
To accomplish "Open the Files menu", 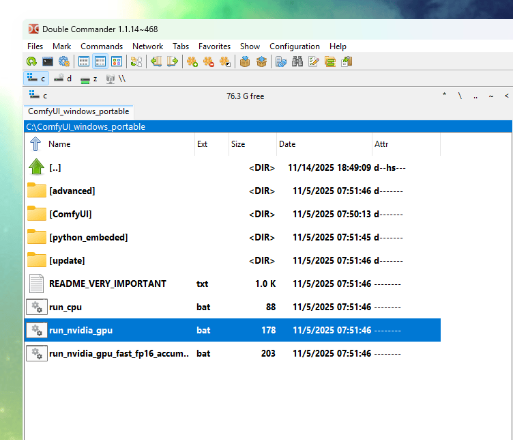I will pos(35,46).
